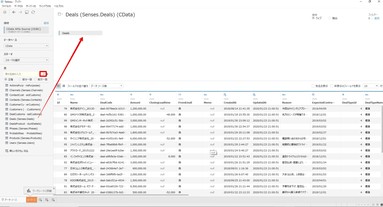Screen dimensions: 383x207
Task: Close the go-to-worksheet tooltip
Action: click(x=54, y=189)
